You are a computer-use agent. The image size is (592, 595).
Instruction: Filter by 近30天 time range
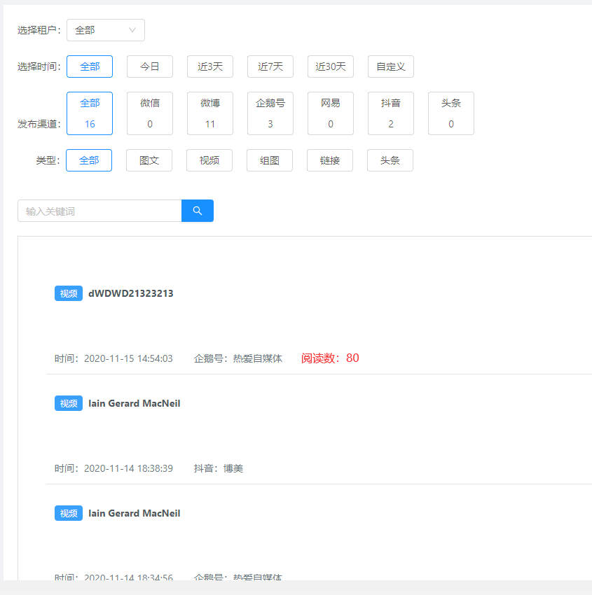point(330,66)
